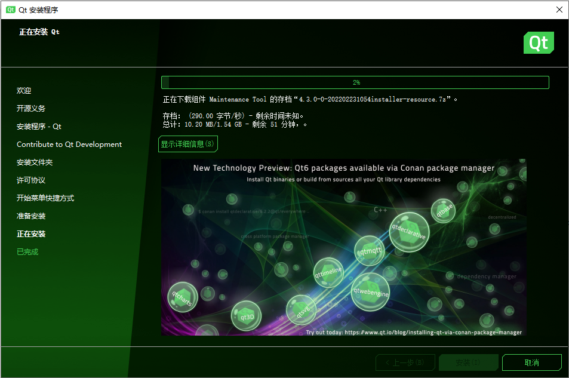
Task: Click the qtsvg bubble in the banner
Action: click(x=301, y=311)
